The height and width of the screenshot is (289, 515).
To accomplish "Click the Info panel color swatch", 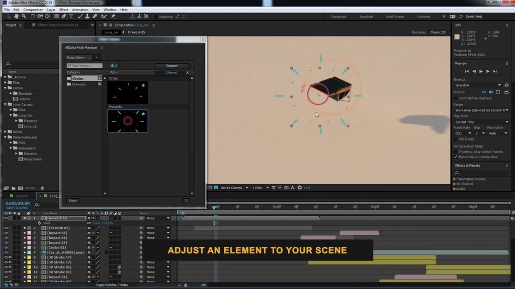I will click(457, 37).
